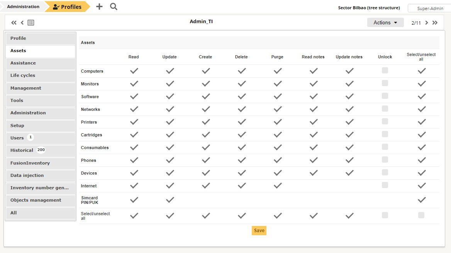The width and height of the screenshot is (451, 253).
Task: Open the Actions dropdown menu
Action: point(385,22)
